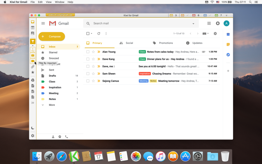Toggle importance marker on Dave Kang's email
The width and height of the screenshot is (262, 164).
click(99, 59)
